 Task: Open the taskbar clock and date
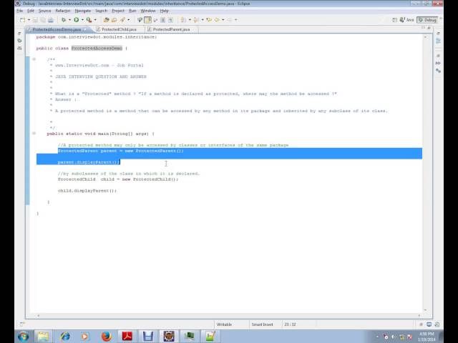427,337
